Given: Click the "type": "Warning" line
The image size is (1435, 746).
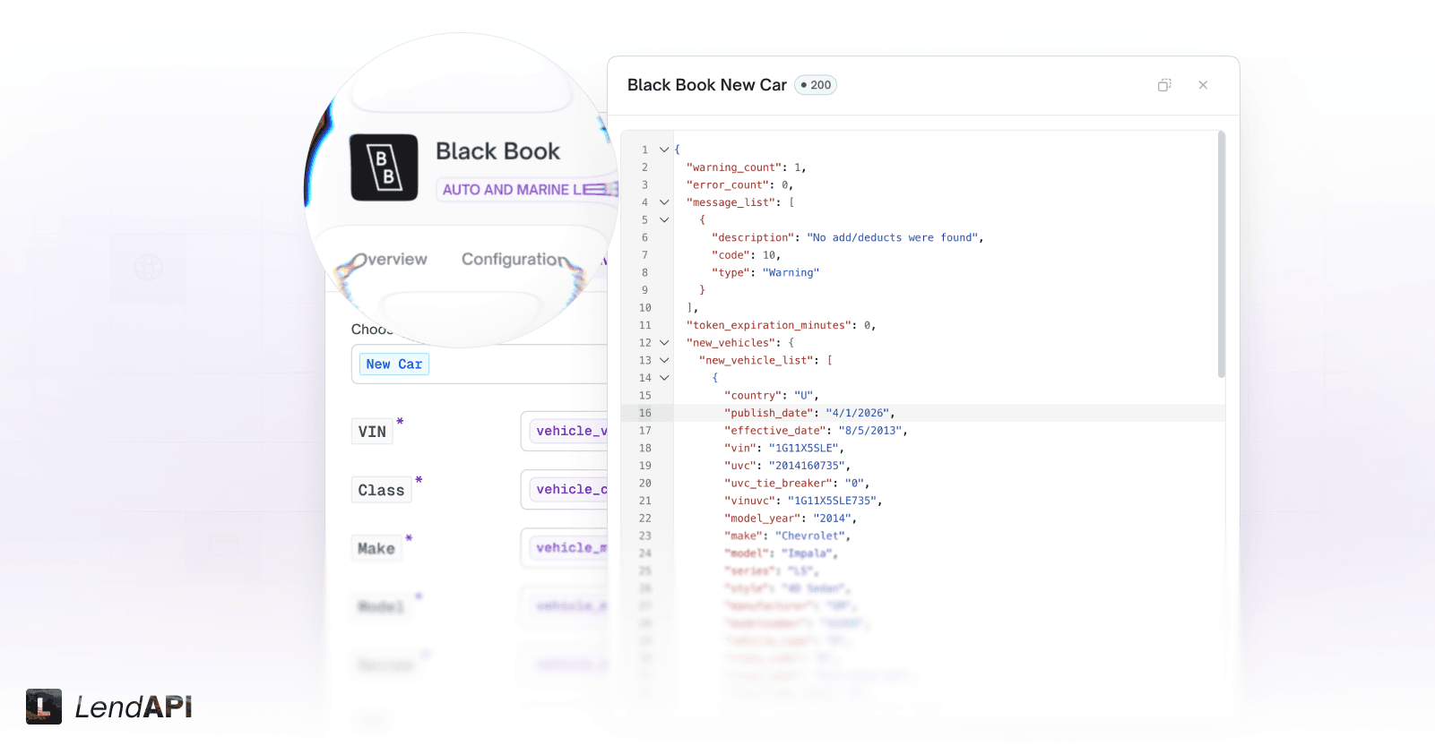Looking at the screenshot, I should point(765,272).
